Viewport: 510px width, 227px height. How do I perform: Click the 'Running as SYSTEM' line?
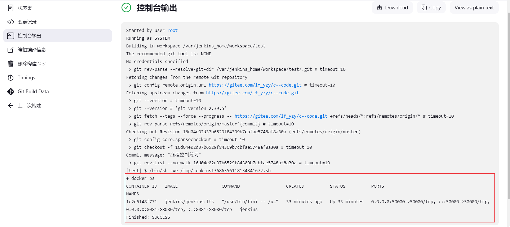tap(148, 38)
